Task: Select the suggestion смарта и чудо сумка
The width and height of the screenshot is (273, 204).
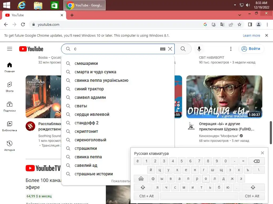Action: click(118, 72)
